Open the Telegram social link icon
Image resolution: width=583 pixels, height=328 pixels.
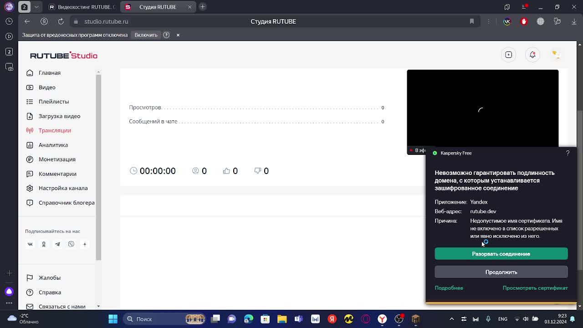click(x=57, y=244)
